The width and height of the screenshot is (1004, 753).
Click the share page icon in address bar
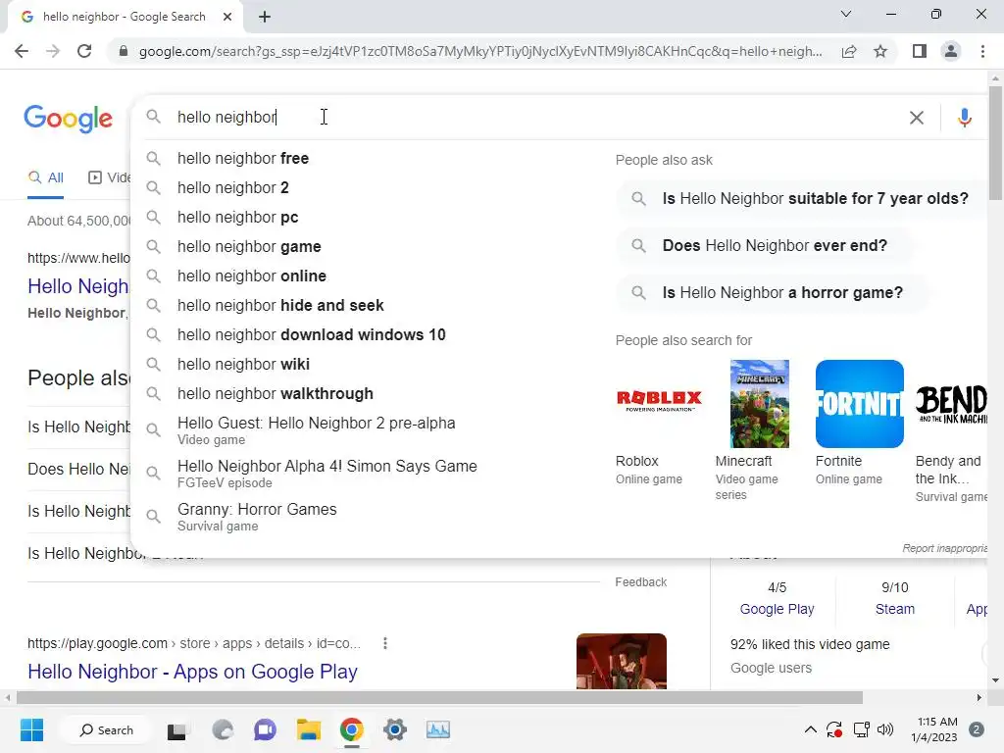click(849, 51)
